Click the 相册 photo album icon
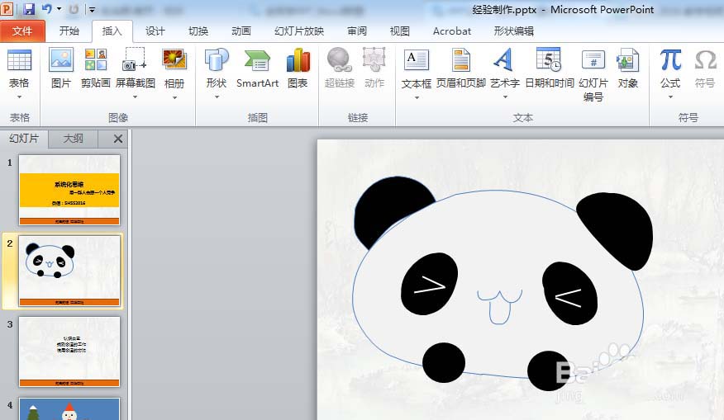The width and height of the screenshot is (724, 420). (174, 60)
